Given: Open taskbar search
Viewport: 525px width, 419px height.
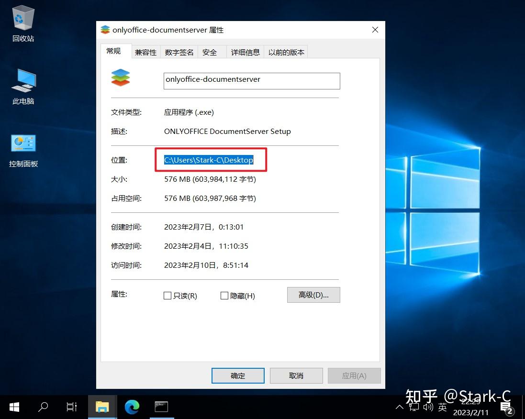Looking at the screenshot, I should pyautogui.click(x=43, y=407).
